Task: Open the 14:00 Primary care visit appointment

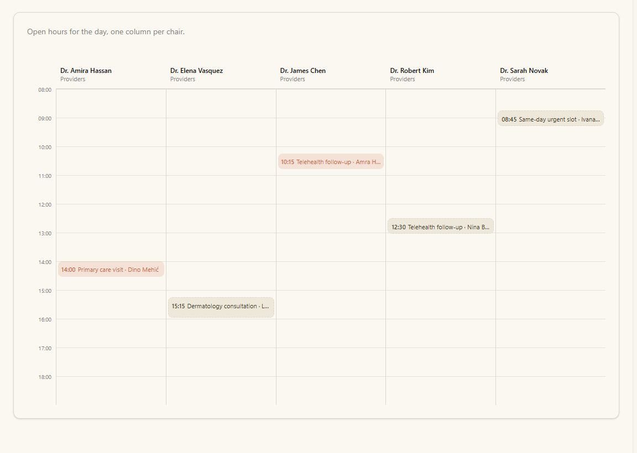Action: pyautogui.click(x=111, y=270)
